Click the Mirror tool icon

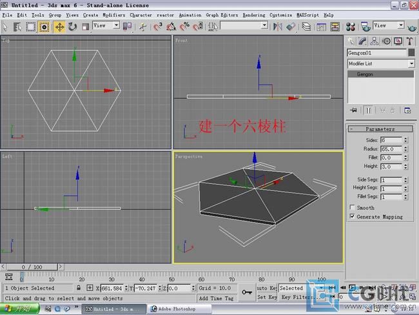coord(278,26)
